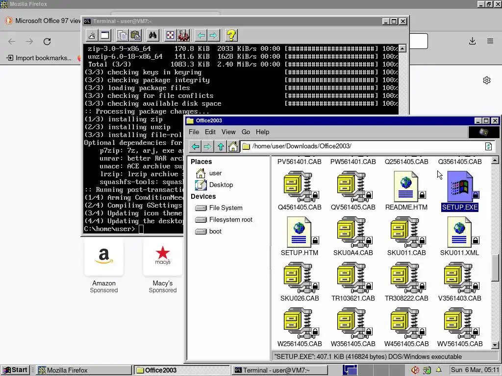Open Firefox downloads panel

coord(472,41)
